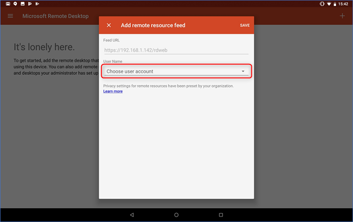The height and width of the screenshot is (222, 353).
Task: Open the Choose user account dropdown
Action: 176,71
